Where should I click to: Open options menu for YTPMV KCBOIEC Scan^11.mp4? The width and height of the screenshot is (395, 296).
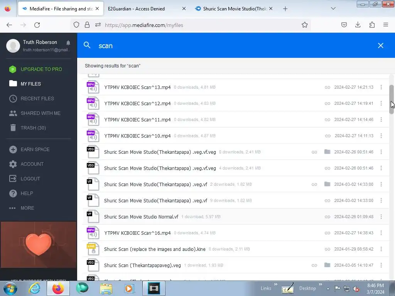[x=381, y=119]
